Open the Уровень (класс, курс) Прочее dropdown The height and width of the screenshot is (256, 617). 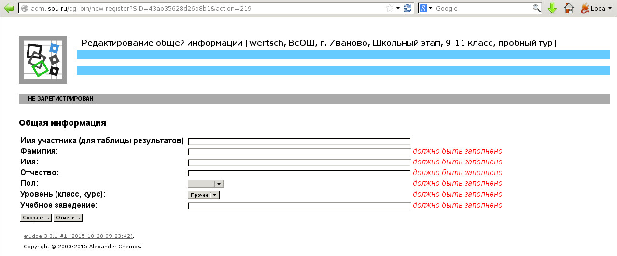coord(203,195)
